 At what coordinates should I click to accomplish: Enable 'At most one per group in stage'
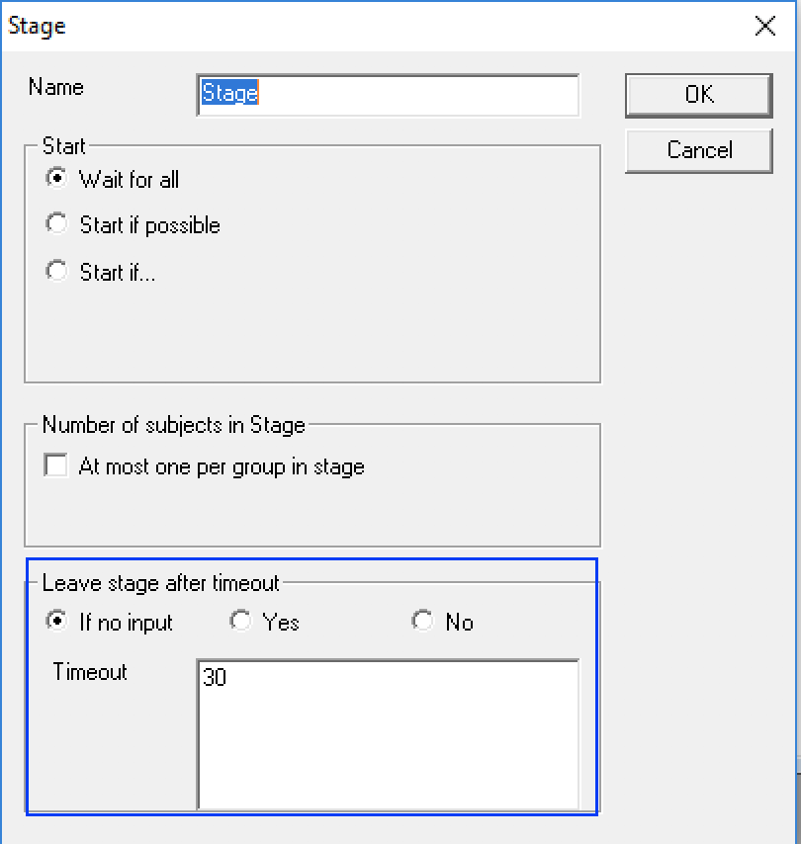56,465
